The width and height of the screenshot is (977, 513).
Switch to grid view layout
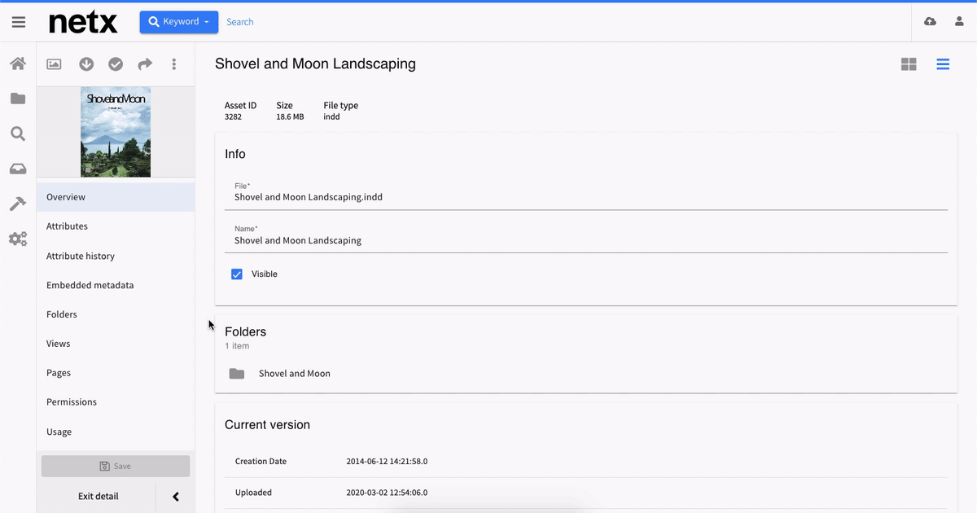click(909, 64)
